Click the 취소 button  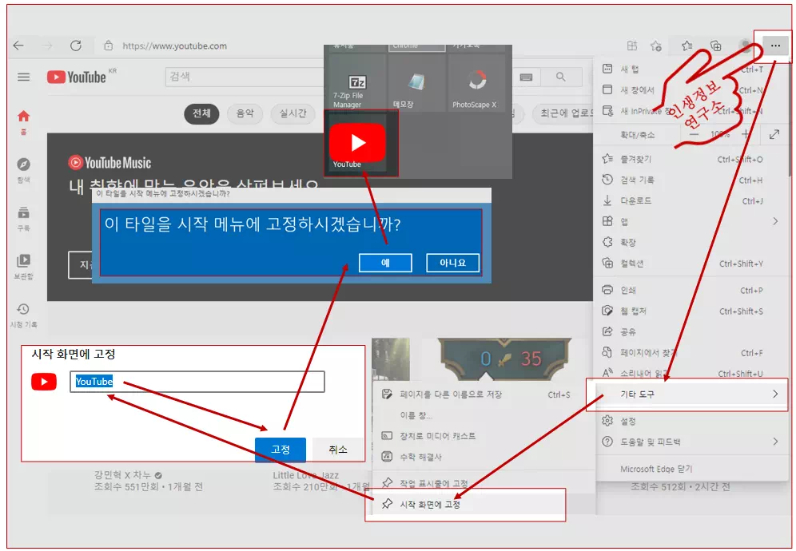337,450
